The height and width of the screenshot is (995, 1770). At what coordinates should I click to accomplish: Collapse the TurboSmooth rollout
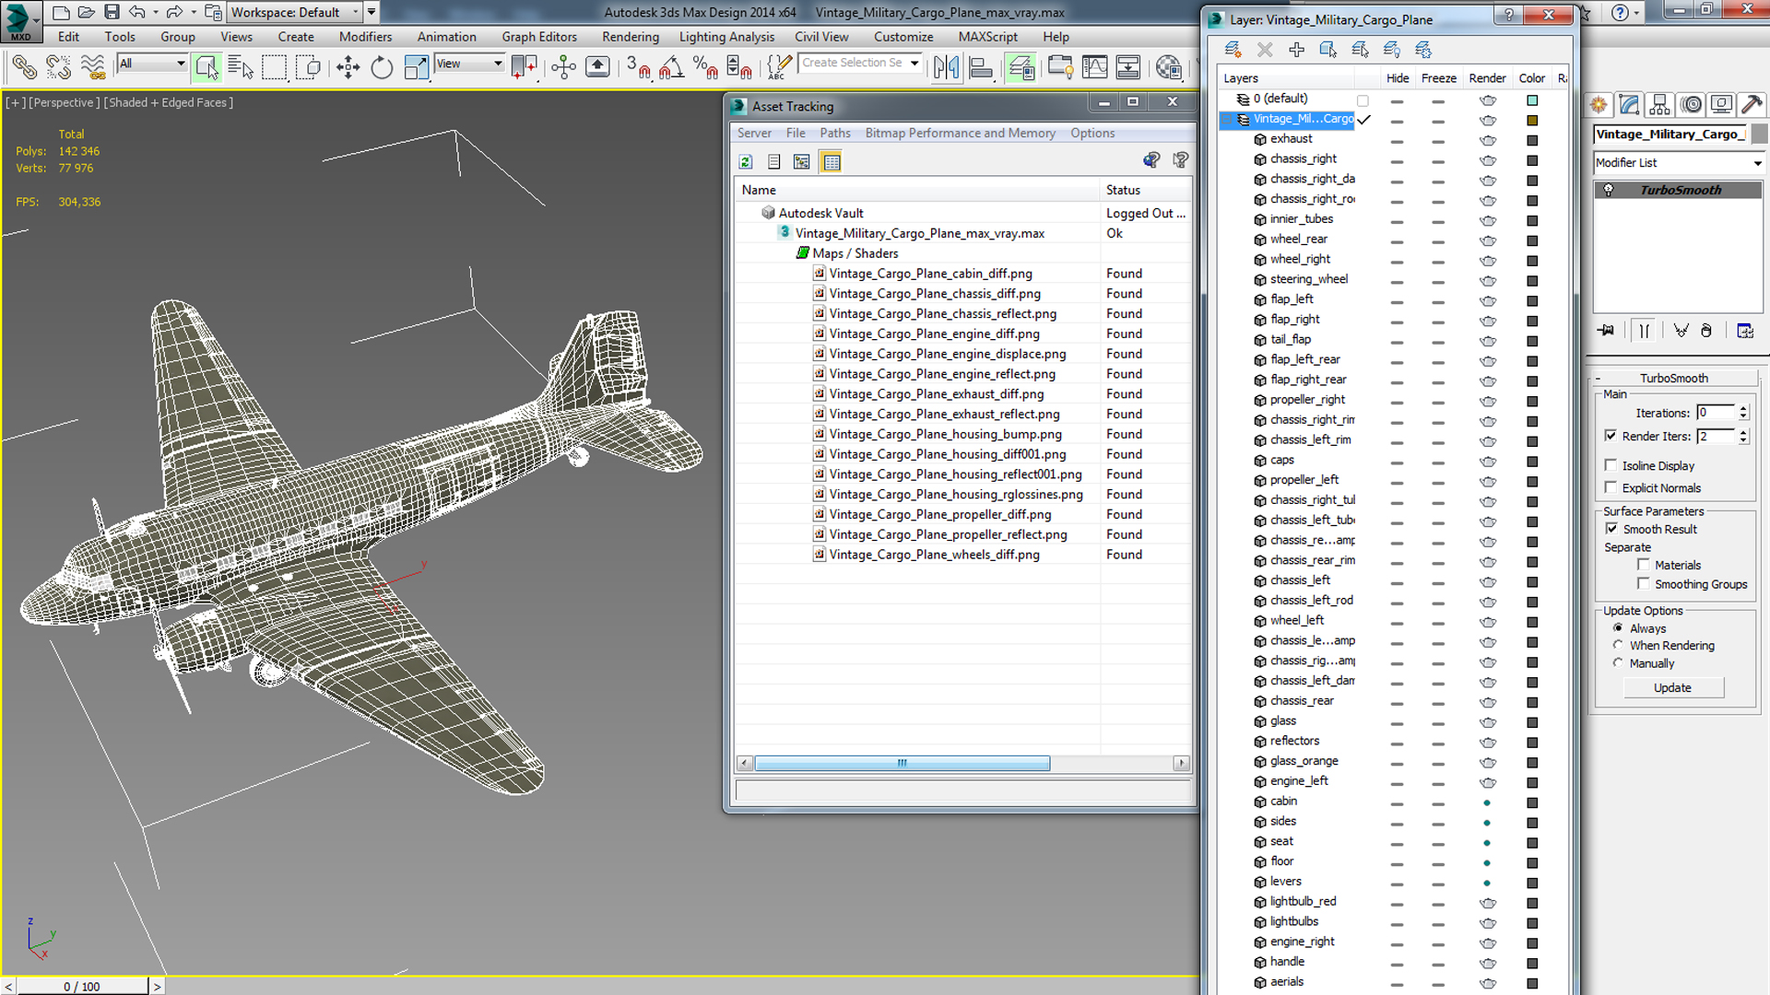click(x=1599, y=379)
